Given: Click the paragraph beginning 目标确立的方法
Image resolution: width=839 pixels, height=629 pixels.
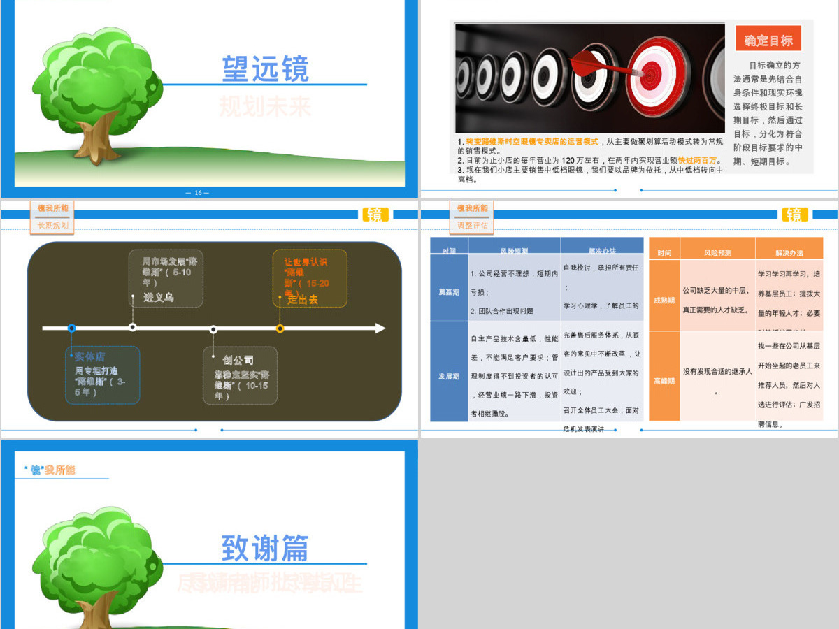Looking at the screenshot, I should 768,113.
